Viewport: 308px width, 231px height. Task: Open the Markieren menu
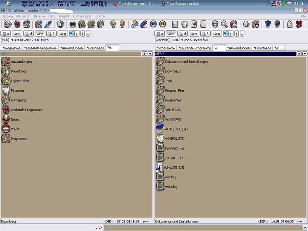click(x=23, y=16)
